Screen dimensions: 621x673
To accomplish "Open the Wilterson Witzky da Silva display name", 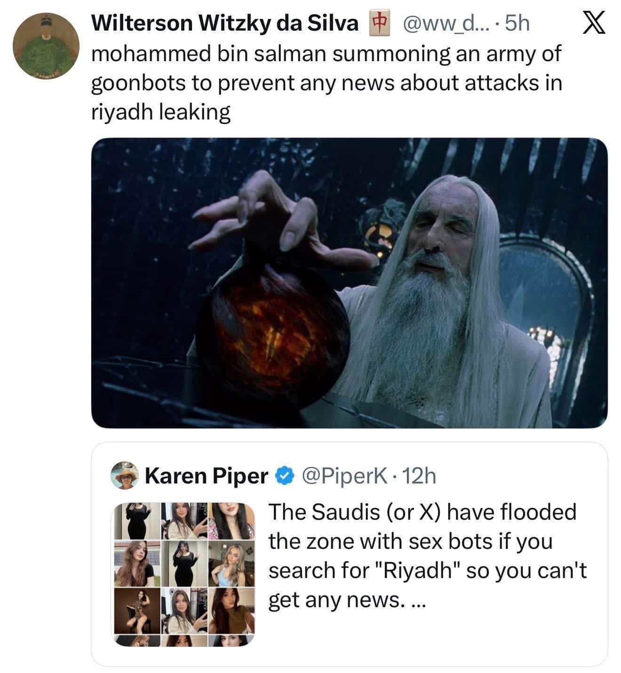I will [x=224, y=24].
